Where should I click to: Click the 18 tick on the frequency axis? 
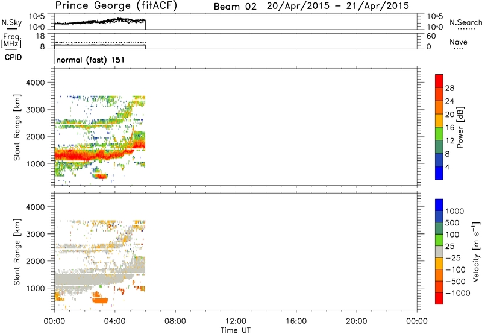(x=40, y=36)
